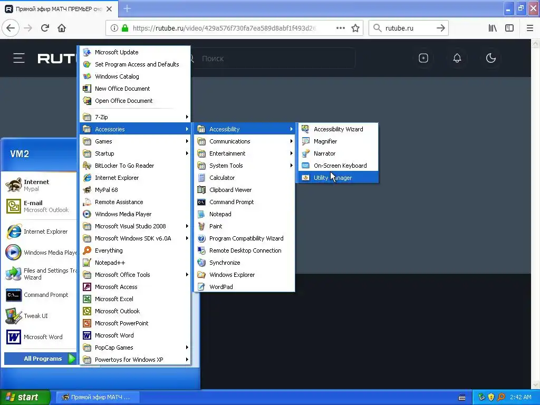Viewport: 540px width, 405px height.
Task: Click the Microsoft Access icon
Action: click(x=87, y=287)
